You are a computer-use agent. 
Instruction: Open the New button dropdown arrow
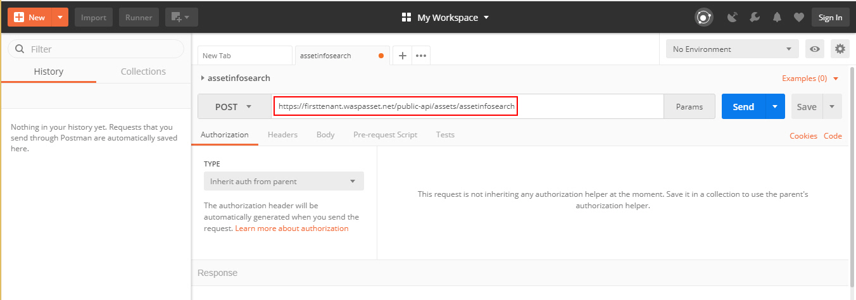click(61, 17)
